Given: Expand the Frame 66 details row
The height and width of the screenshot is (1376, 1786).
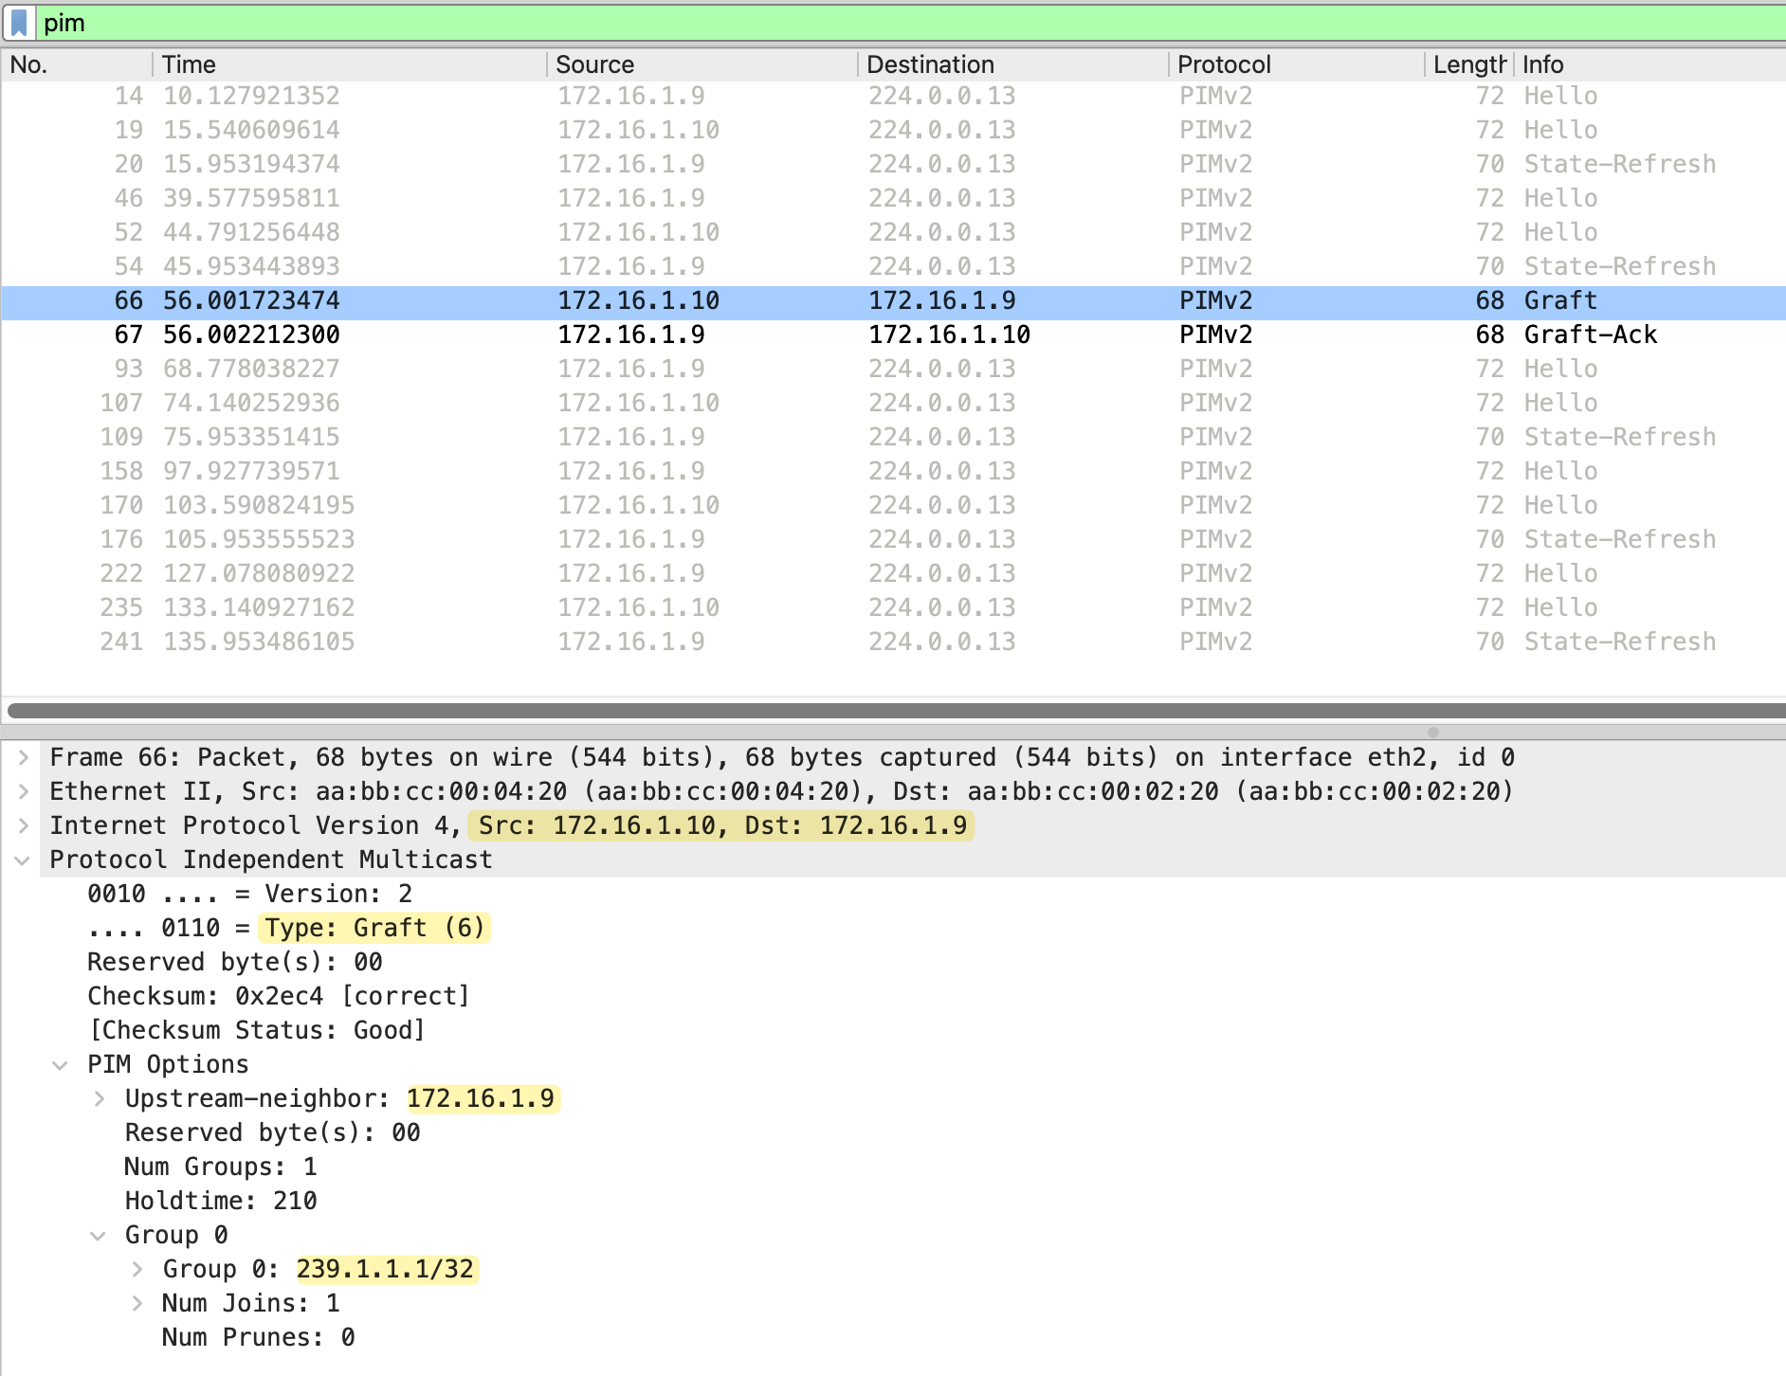Looking at the screenshot, I should 24,757.
